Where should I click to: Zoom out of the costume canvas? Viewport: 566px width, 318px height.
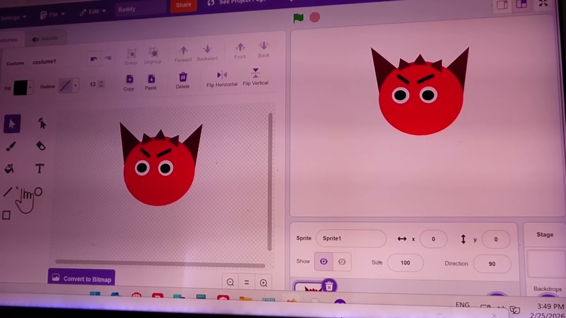pos(230,283)
